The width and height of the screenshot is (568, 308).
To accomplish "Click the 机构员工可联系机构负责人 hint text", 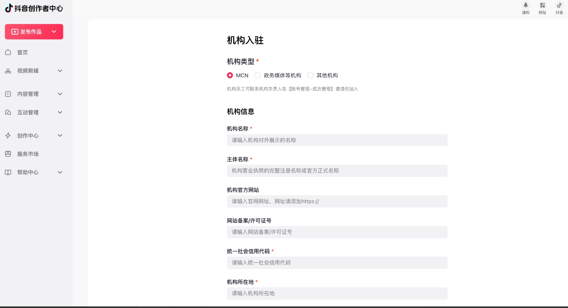I will click(292, 89).
